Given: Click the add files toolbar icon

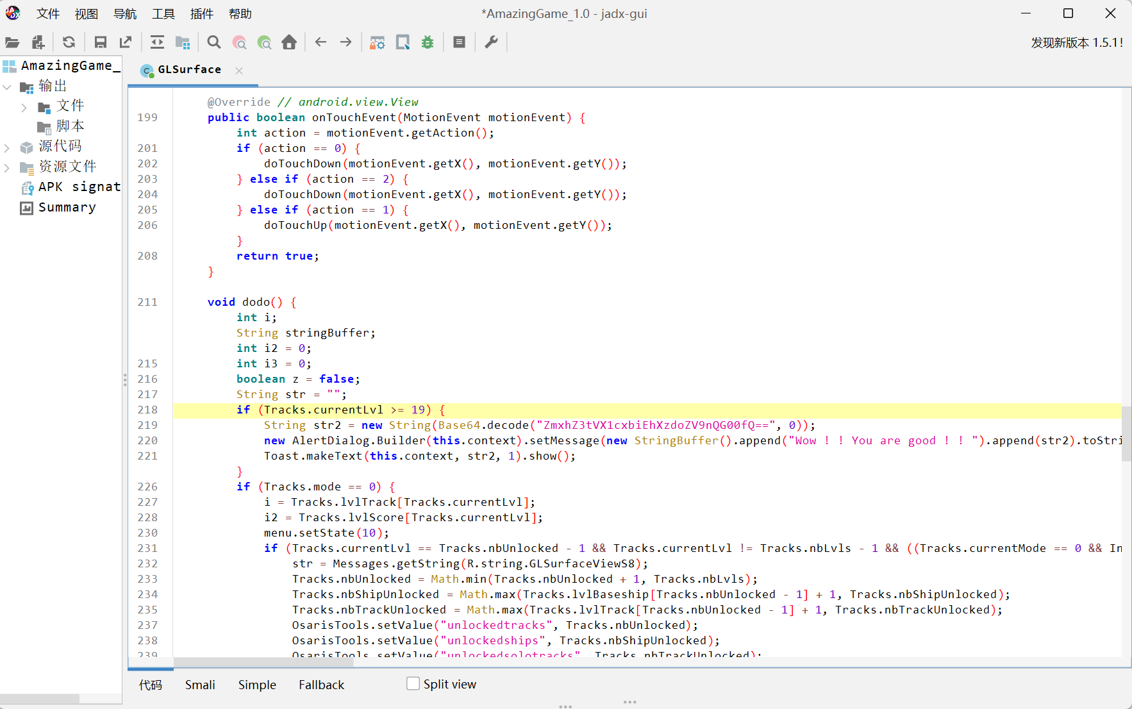Looking at the screenshot, I should pyautogui.click(x=38, y=42).
